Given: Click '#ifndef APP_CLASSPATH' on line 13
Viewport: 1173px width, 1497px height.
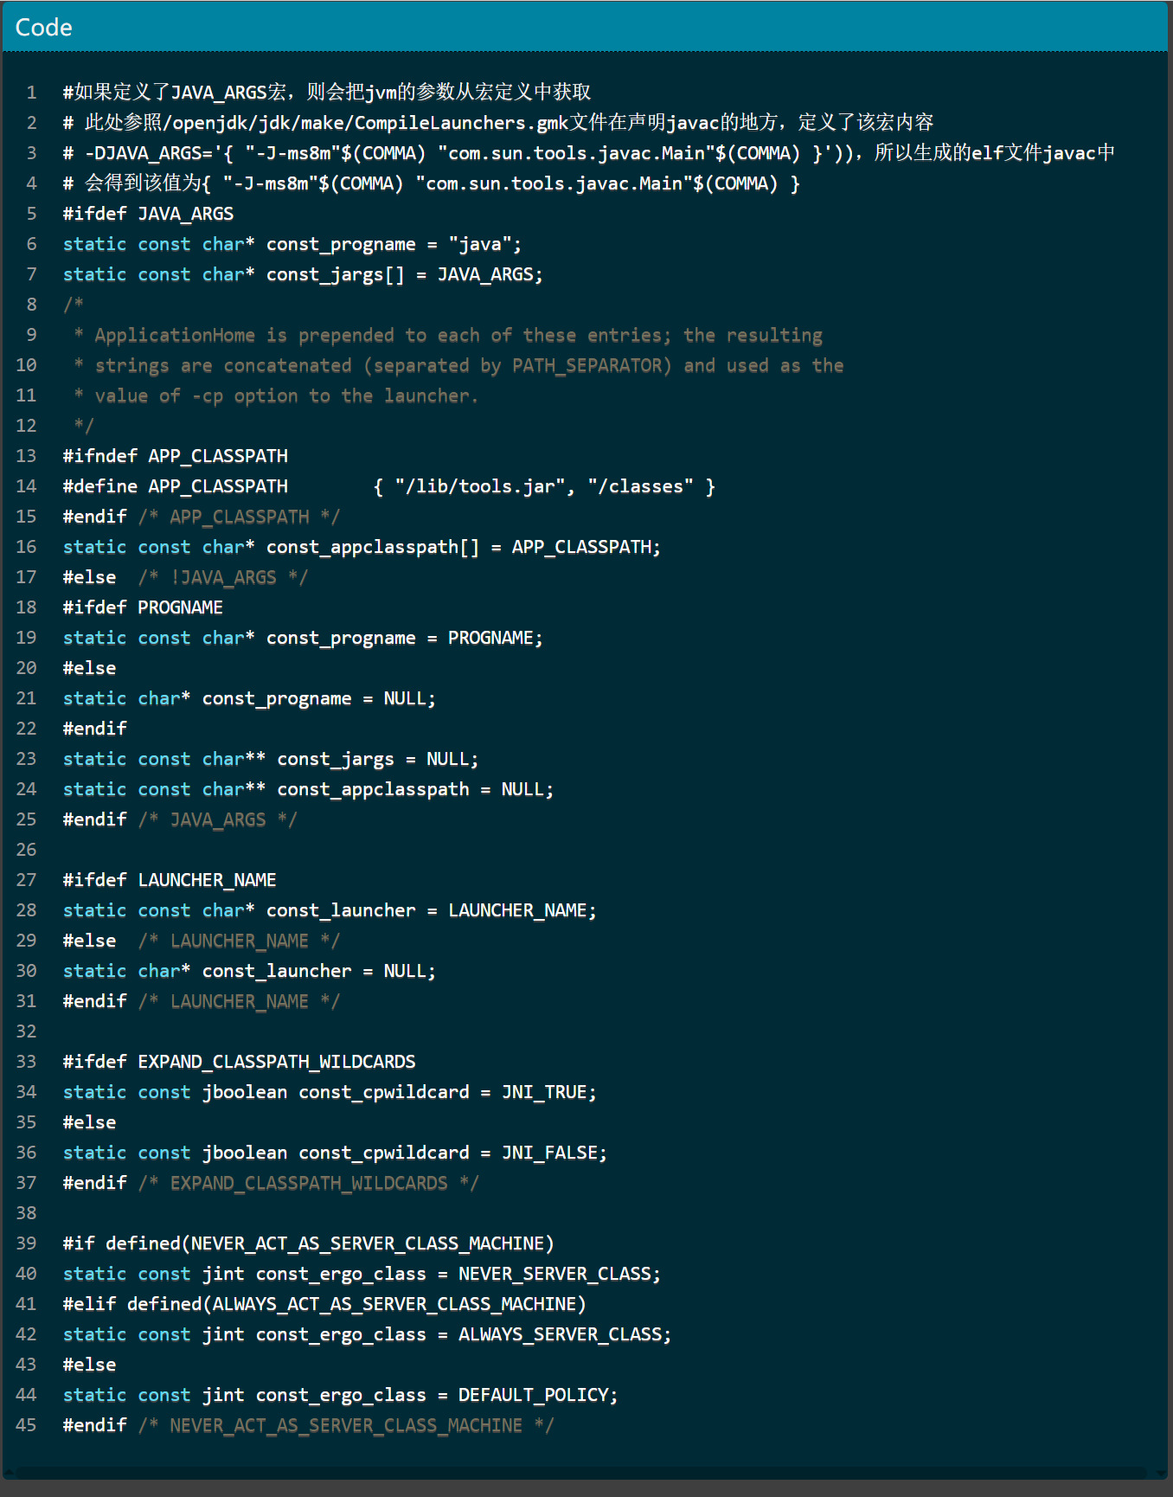Looking at the screenshot, I should pos(176,456).
